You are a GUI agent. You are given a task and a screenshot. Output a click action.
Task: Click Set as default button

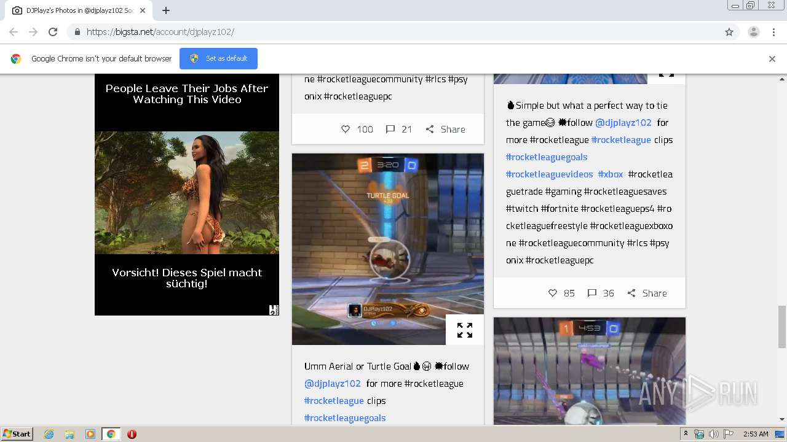[x=218, y=58]
